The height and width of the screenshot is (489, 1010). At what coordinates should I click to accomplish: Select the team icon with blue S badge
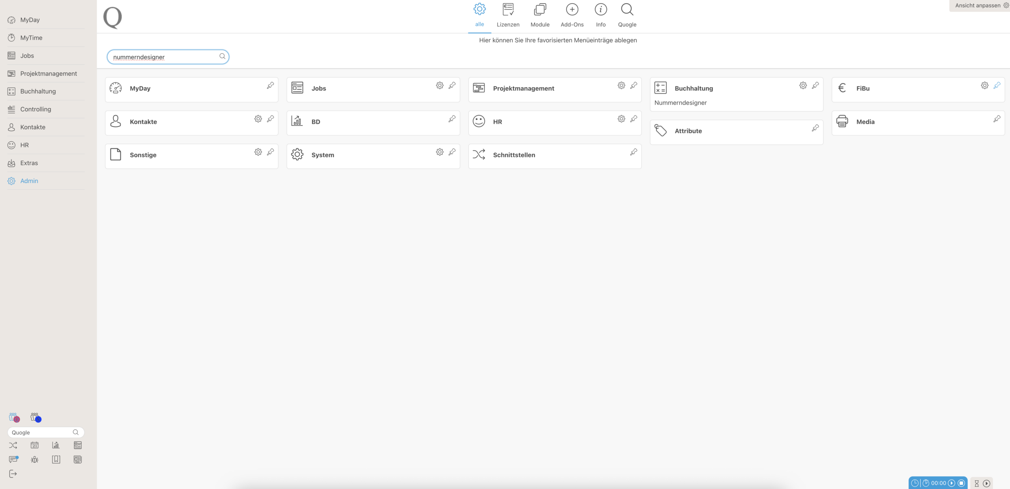coord(36,418)
